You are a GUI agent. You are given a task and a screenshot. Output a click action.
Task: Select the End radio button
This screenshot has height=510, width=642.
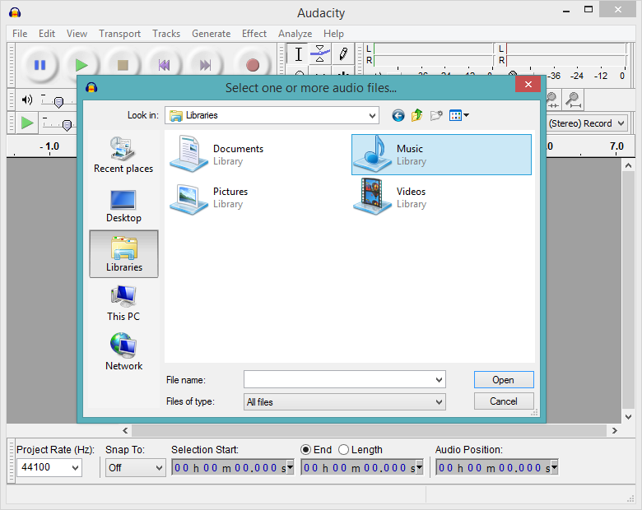point(305,450)
